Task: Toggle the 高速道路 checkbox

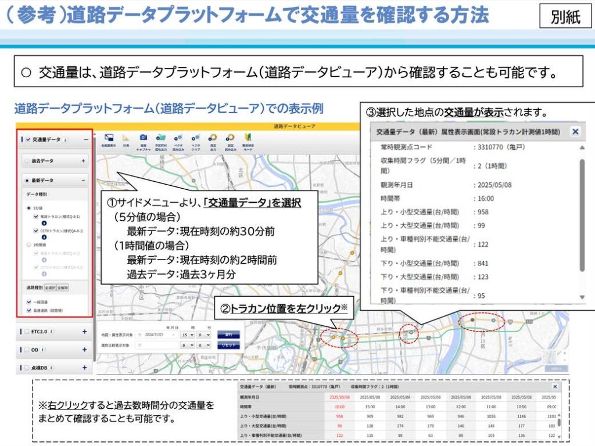Action: coord(29,310)
